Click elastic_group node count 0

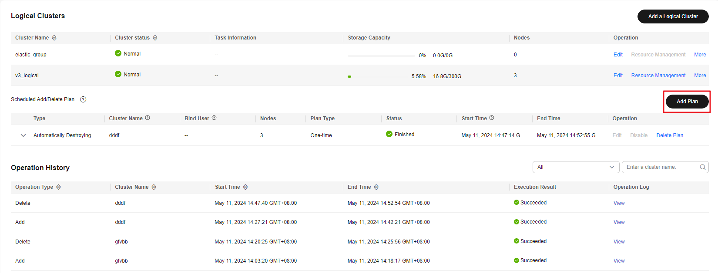click(515, 55)
